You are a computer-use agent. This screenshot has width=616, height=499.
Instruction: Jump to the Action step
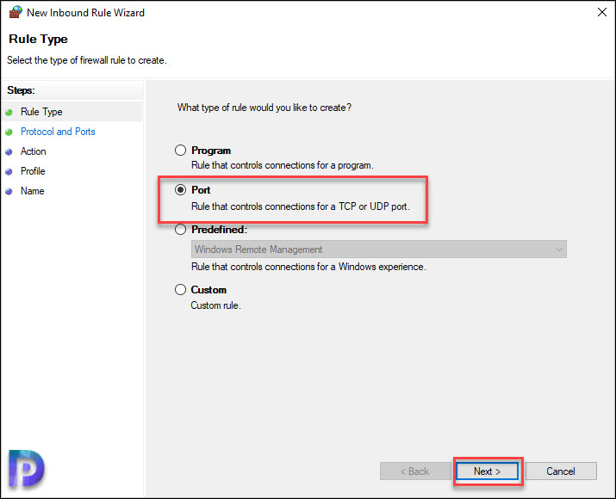coord(34,151)
